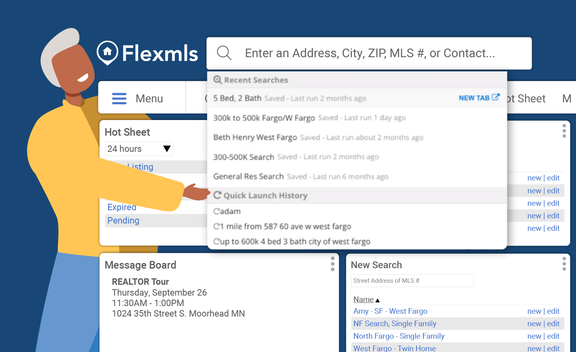
Task: Open NEW TAB external link icon
Action: [x=496, y=97]
